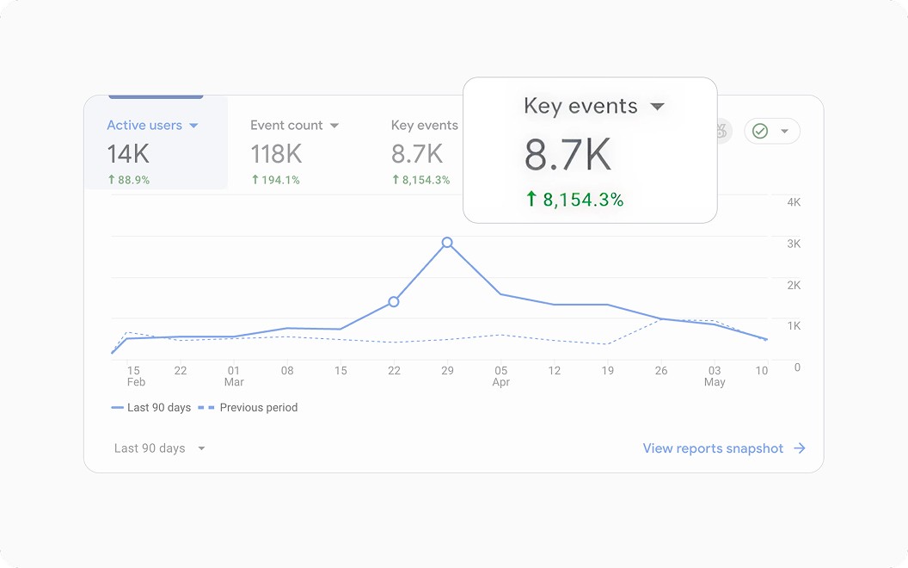The width and height of the screenshot is (908, 568).
Task: Switch to the Event count metric tab
Action: click(x=294, y=151)
